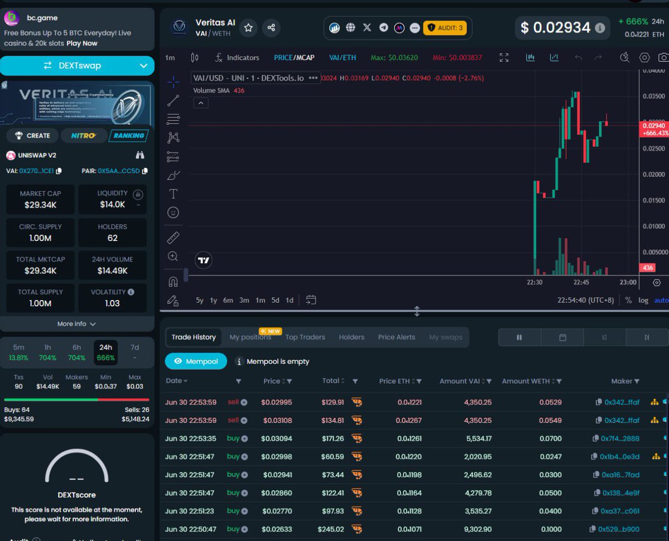
Task: Open the Maker column filter
Action: point(637,381)
